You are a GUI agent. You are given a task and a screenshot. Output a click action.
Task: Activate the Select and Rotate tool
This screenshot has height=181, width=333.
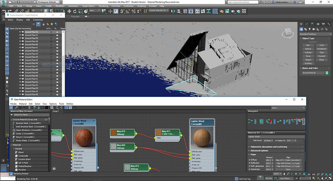[75, 11]
